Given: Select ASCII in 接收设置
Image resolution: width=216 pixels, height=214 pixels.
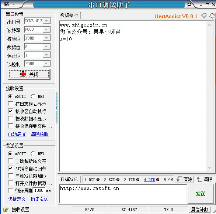Looking at the screenshot, I should [x=10, y=96].
